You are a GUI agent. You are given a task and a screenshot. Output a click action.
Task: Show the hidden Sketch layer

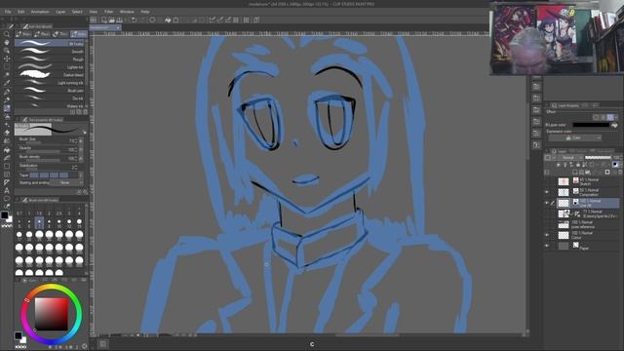tap(547, 181)
